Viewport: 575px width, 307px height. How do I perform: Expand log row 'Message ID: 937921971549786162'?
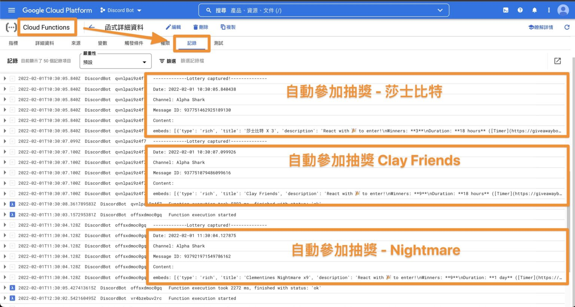(x=5, y=257)
